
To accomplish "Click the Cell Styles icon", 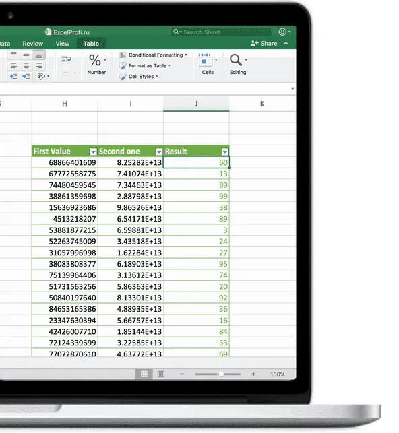I will [x=123, y=77].
